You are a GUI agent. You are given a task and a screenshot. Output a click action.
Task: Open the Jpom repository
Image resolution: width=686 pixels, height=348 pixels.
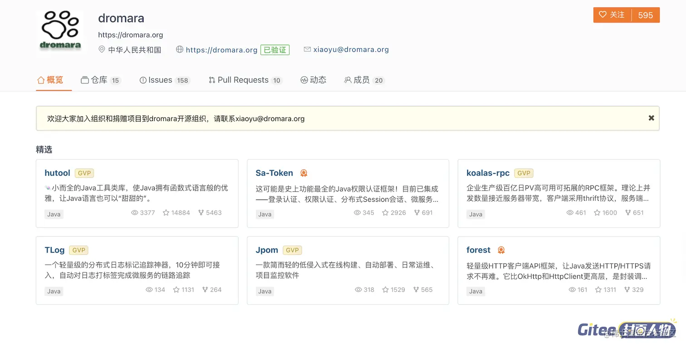click(267, 250)
